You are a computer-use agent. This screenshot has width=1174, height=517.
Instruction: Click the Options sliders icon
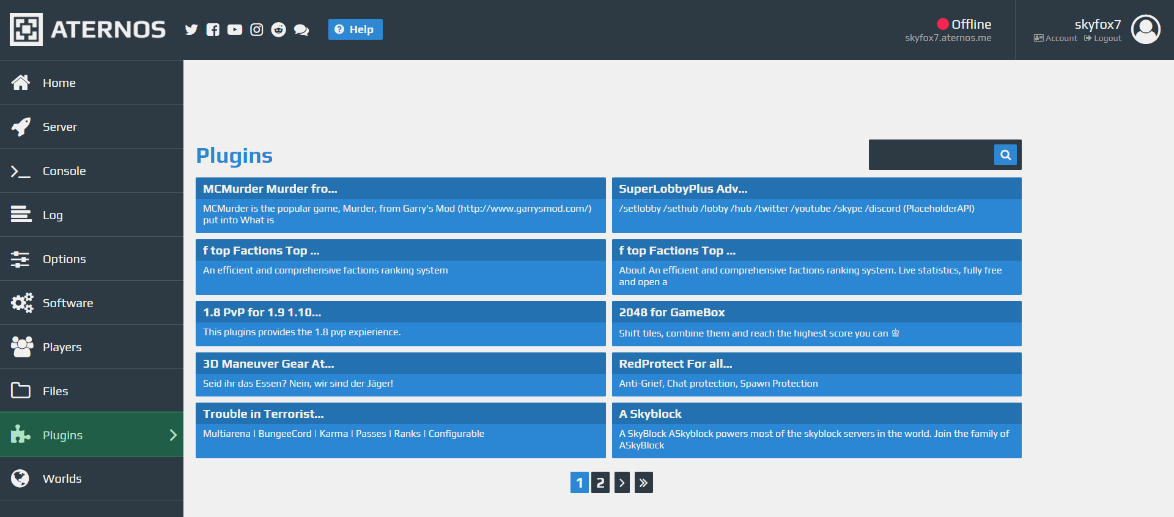pyautogui.click(x=20, y=259)
